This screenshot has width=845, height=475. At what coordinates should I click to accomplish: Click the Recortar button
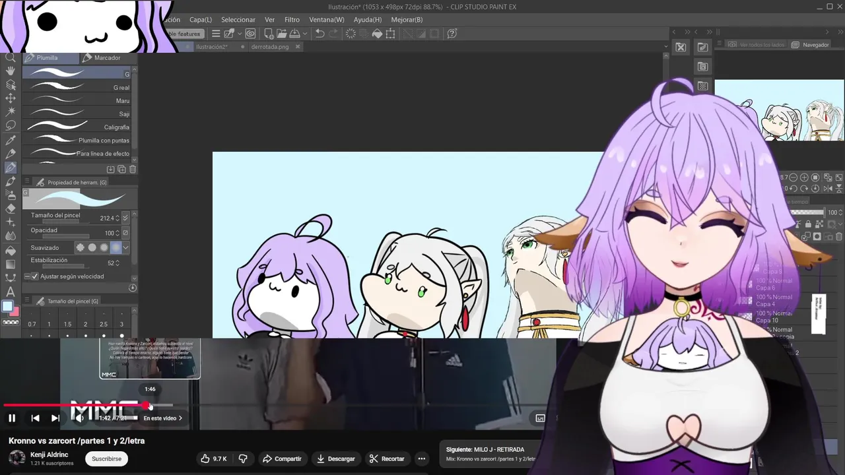coord(387,459)
